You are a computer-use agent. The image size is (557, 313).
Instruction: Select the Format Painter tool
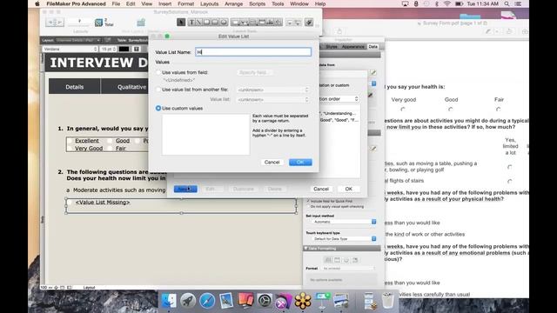click(309, 23)
